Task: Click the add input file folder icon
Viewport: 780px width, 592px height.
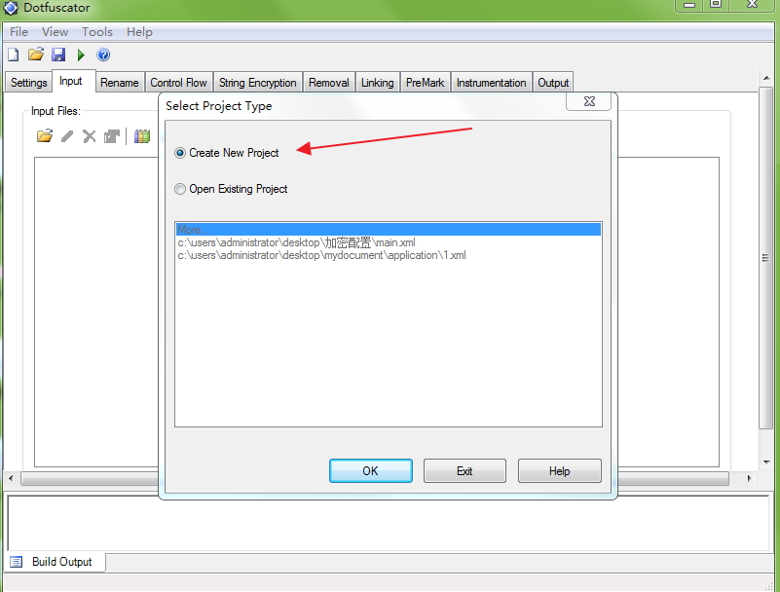Action: tap(45, 135)
